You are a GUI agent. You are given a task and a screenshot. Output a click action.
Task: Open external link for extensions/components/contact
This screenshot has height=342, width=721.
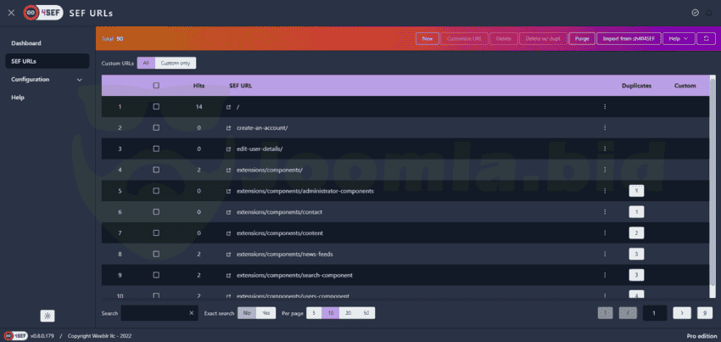click(228, 211)
